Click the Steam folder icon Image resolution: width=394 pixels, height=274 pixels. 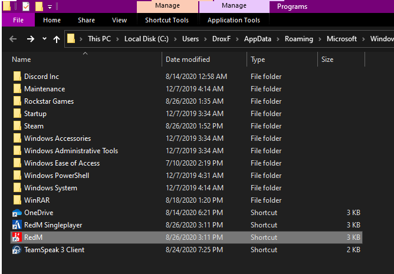[x=17, y=126]
